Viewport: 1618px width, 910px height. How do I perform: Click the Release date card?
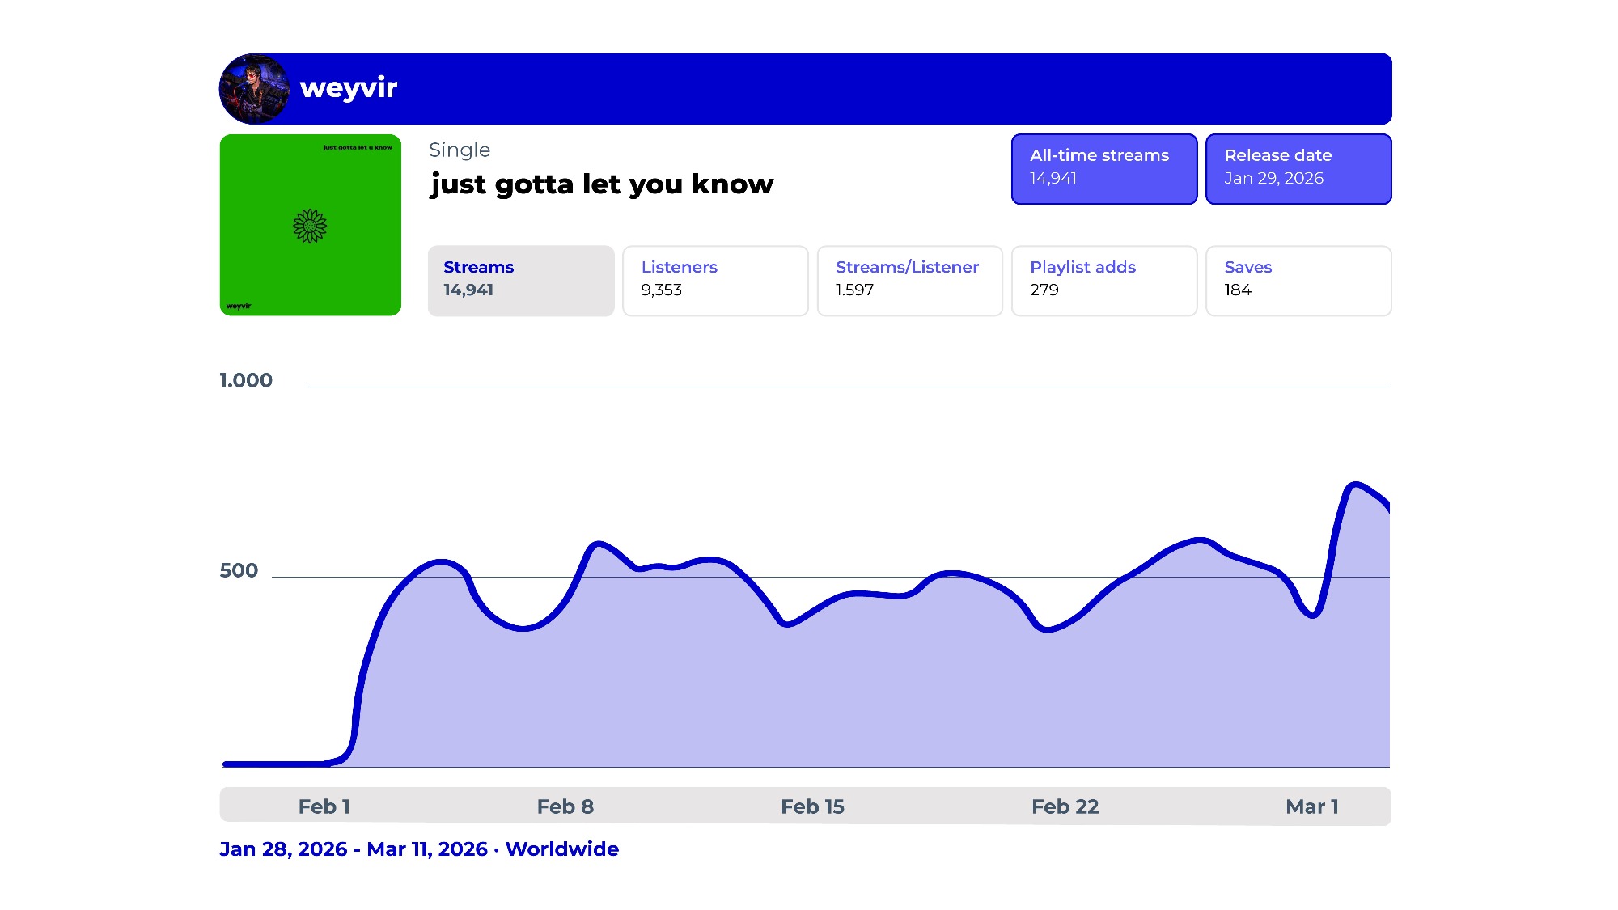click(x=1298, y=168)
